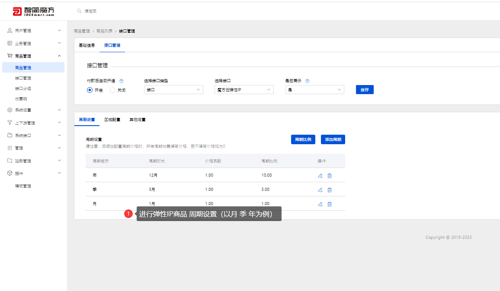Click the search magnifier icon

(x=79, y=11)
